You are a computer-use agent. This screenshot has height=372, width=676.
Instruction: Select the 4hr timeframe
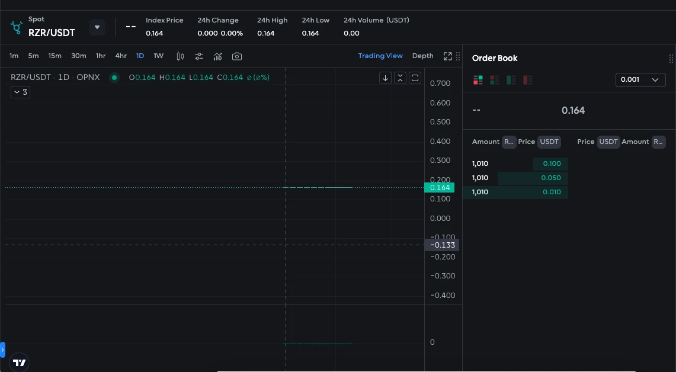tap(121, 56)
